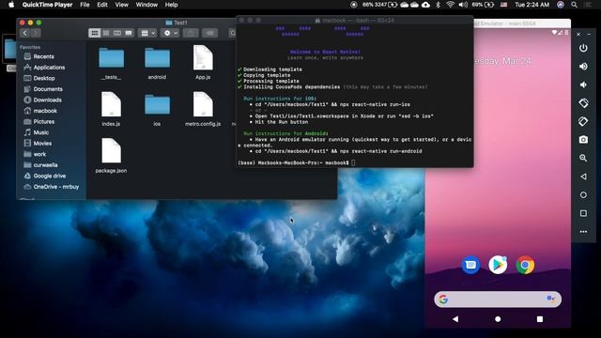Image resolution: width=601 pixels, height=338 pixels.
Task: Raise emulator volume with speaker-up icon
Action: click(583, 67)
